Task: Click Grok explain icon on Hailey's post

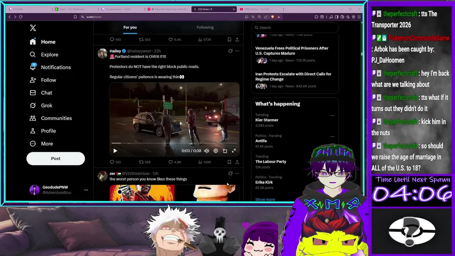Action: click(x=230, y=51)
